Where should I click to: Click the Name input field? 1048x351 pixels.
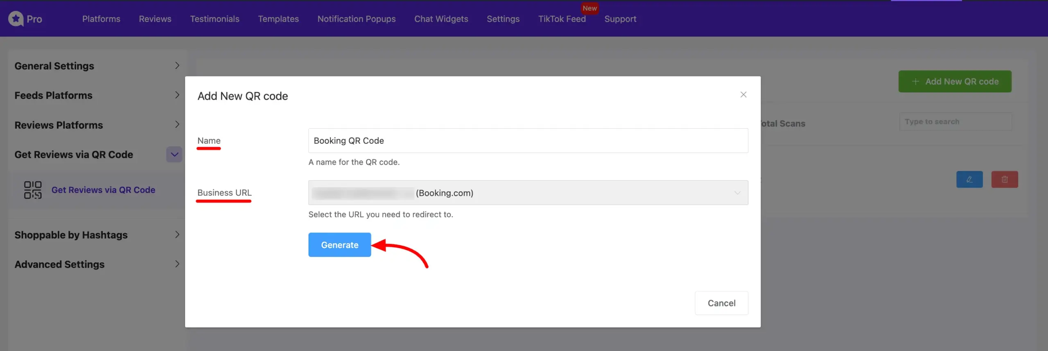(x=528, y=141)
